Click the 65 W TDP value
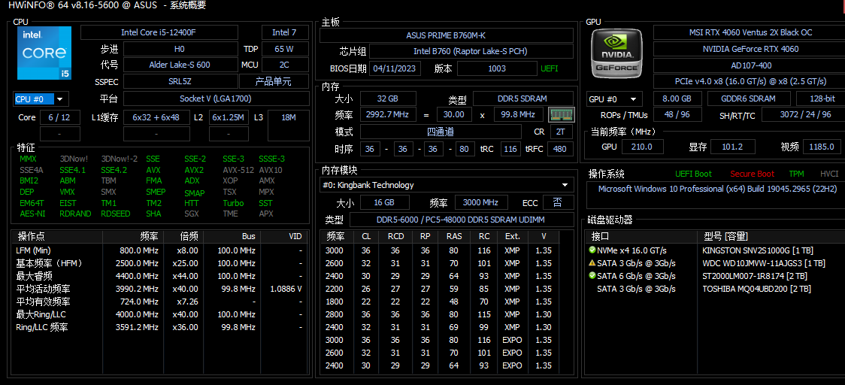Viewport: 845px width, 385px height. click(x=284, y=49)
